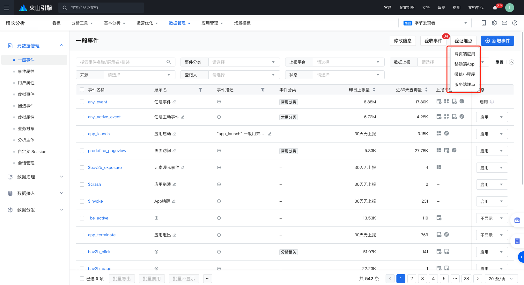524x285 pixels.
Task: Open the user avatar menu
Action: pyautogui.click(x=510, y=8)
